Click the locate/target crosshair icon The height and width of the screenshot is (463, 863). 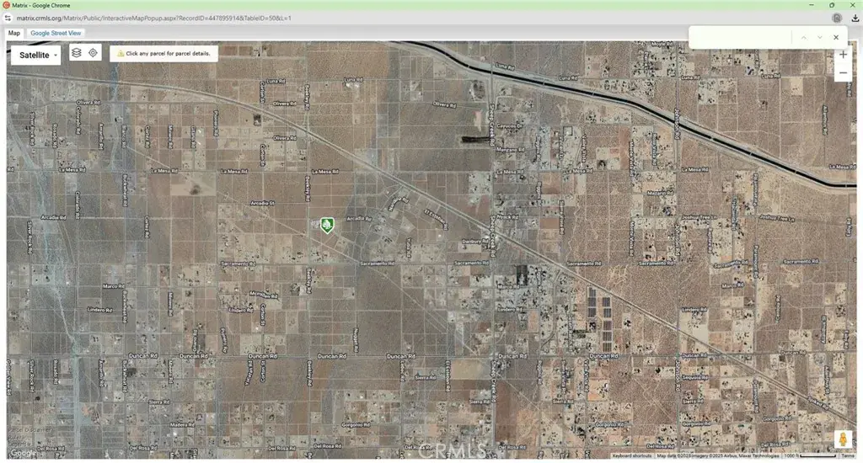pyautogui.click(x=93, y=52)
